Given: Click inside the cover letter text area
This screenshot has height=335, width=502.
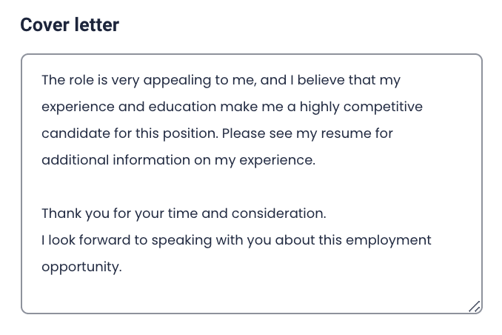Looking at the screenshot, I should tap(252, 184).
